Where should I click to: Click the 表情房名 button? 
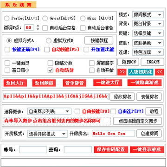click(149, 96)
